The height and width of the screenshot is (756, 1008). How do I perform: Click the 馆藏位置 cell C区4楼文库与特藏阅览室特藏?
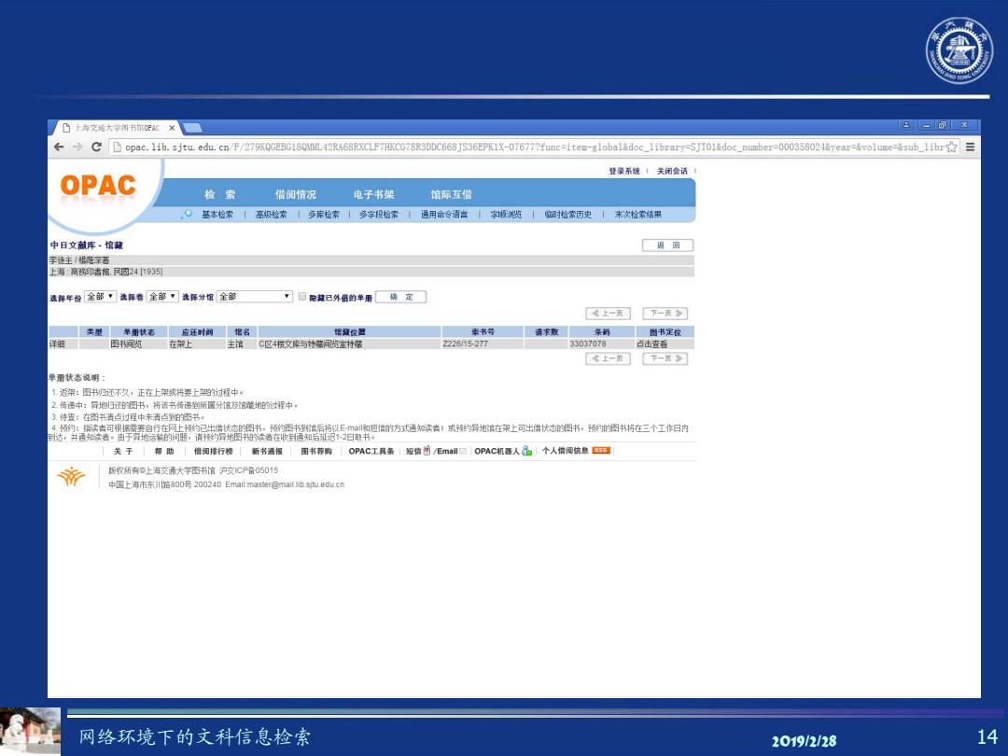pyautogui.click(x=311, y=343)
